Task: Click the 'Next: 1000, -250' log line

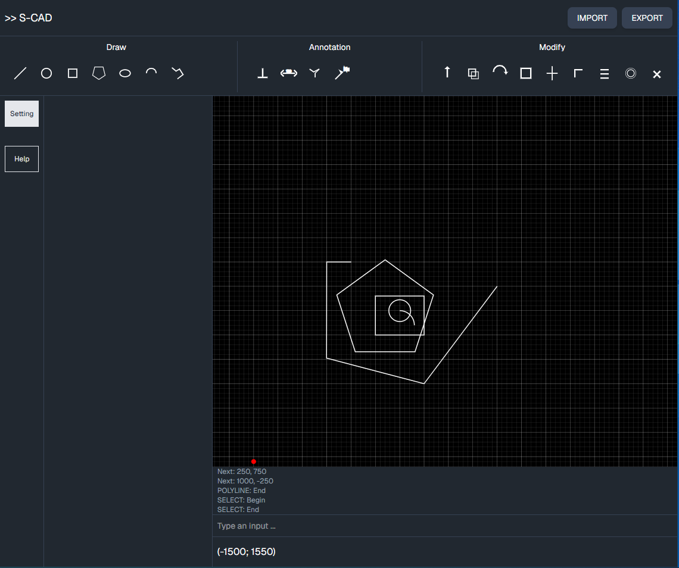Action: coord(245,481)
